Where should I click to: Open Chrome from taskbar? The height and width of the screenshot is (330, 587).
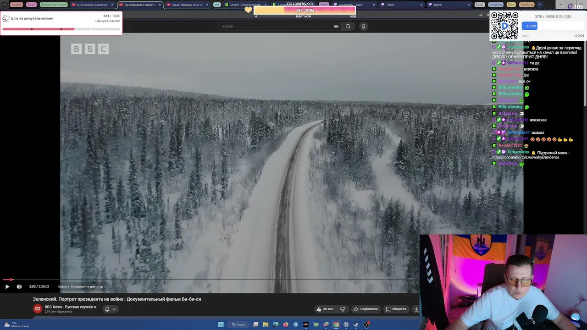(x=336, y=324)
